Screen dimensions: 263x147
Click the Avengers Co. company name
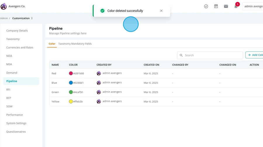(x=17, y=6)
